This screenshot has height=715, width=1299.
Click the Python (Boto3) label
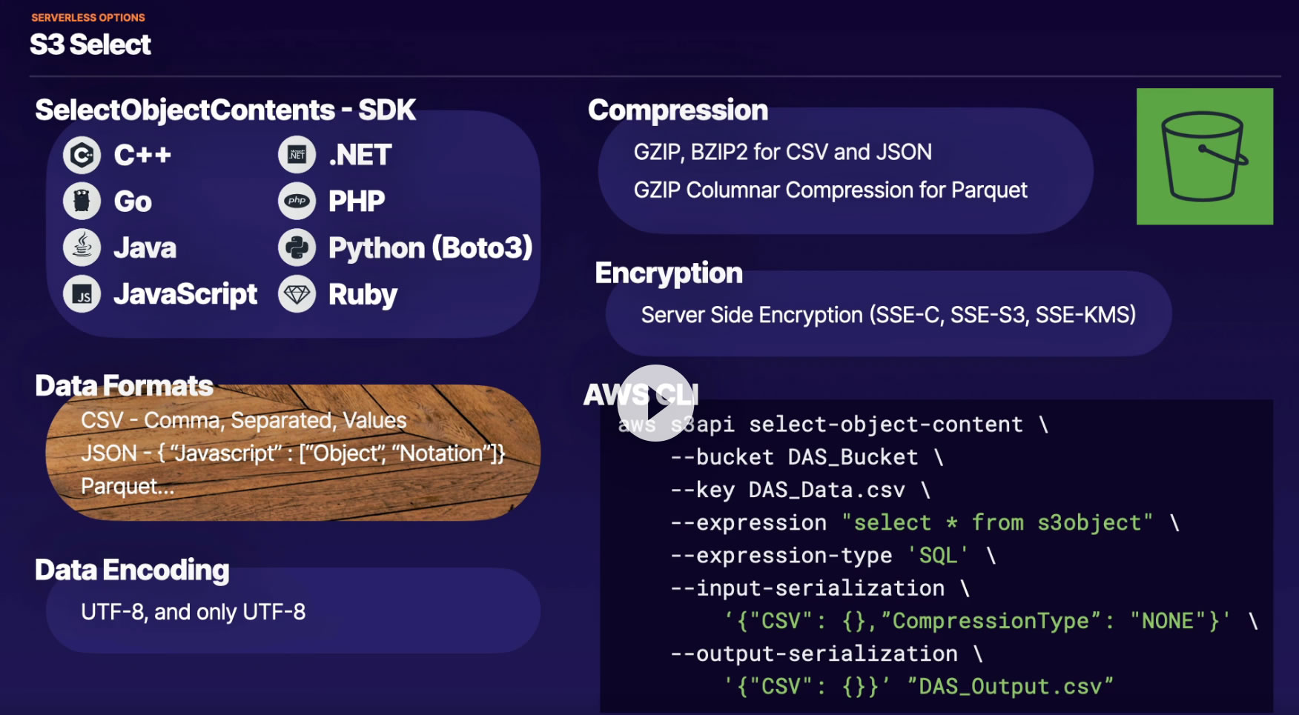(430, 247)
